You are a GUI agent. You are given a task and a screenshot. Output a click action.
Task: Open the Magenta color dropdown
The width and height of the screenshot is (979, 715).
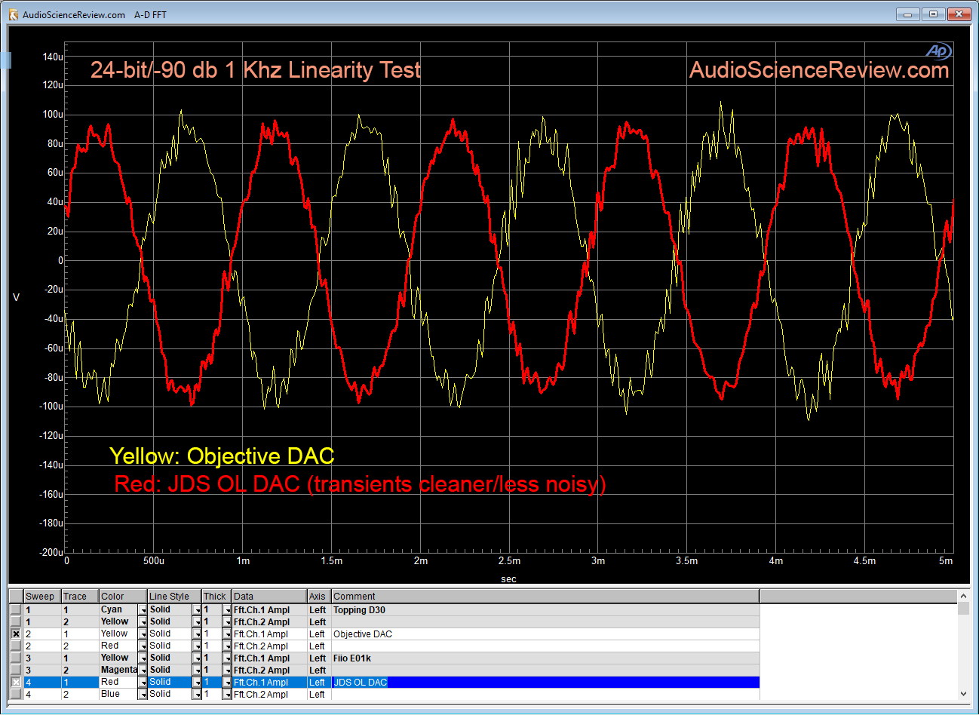tap(143, 671)
